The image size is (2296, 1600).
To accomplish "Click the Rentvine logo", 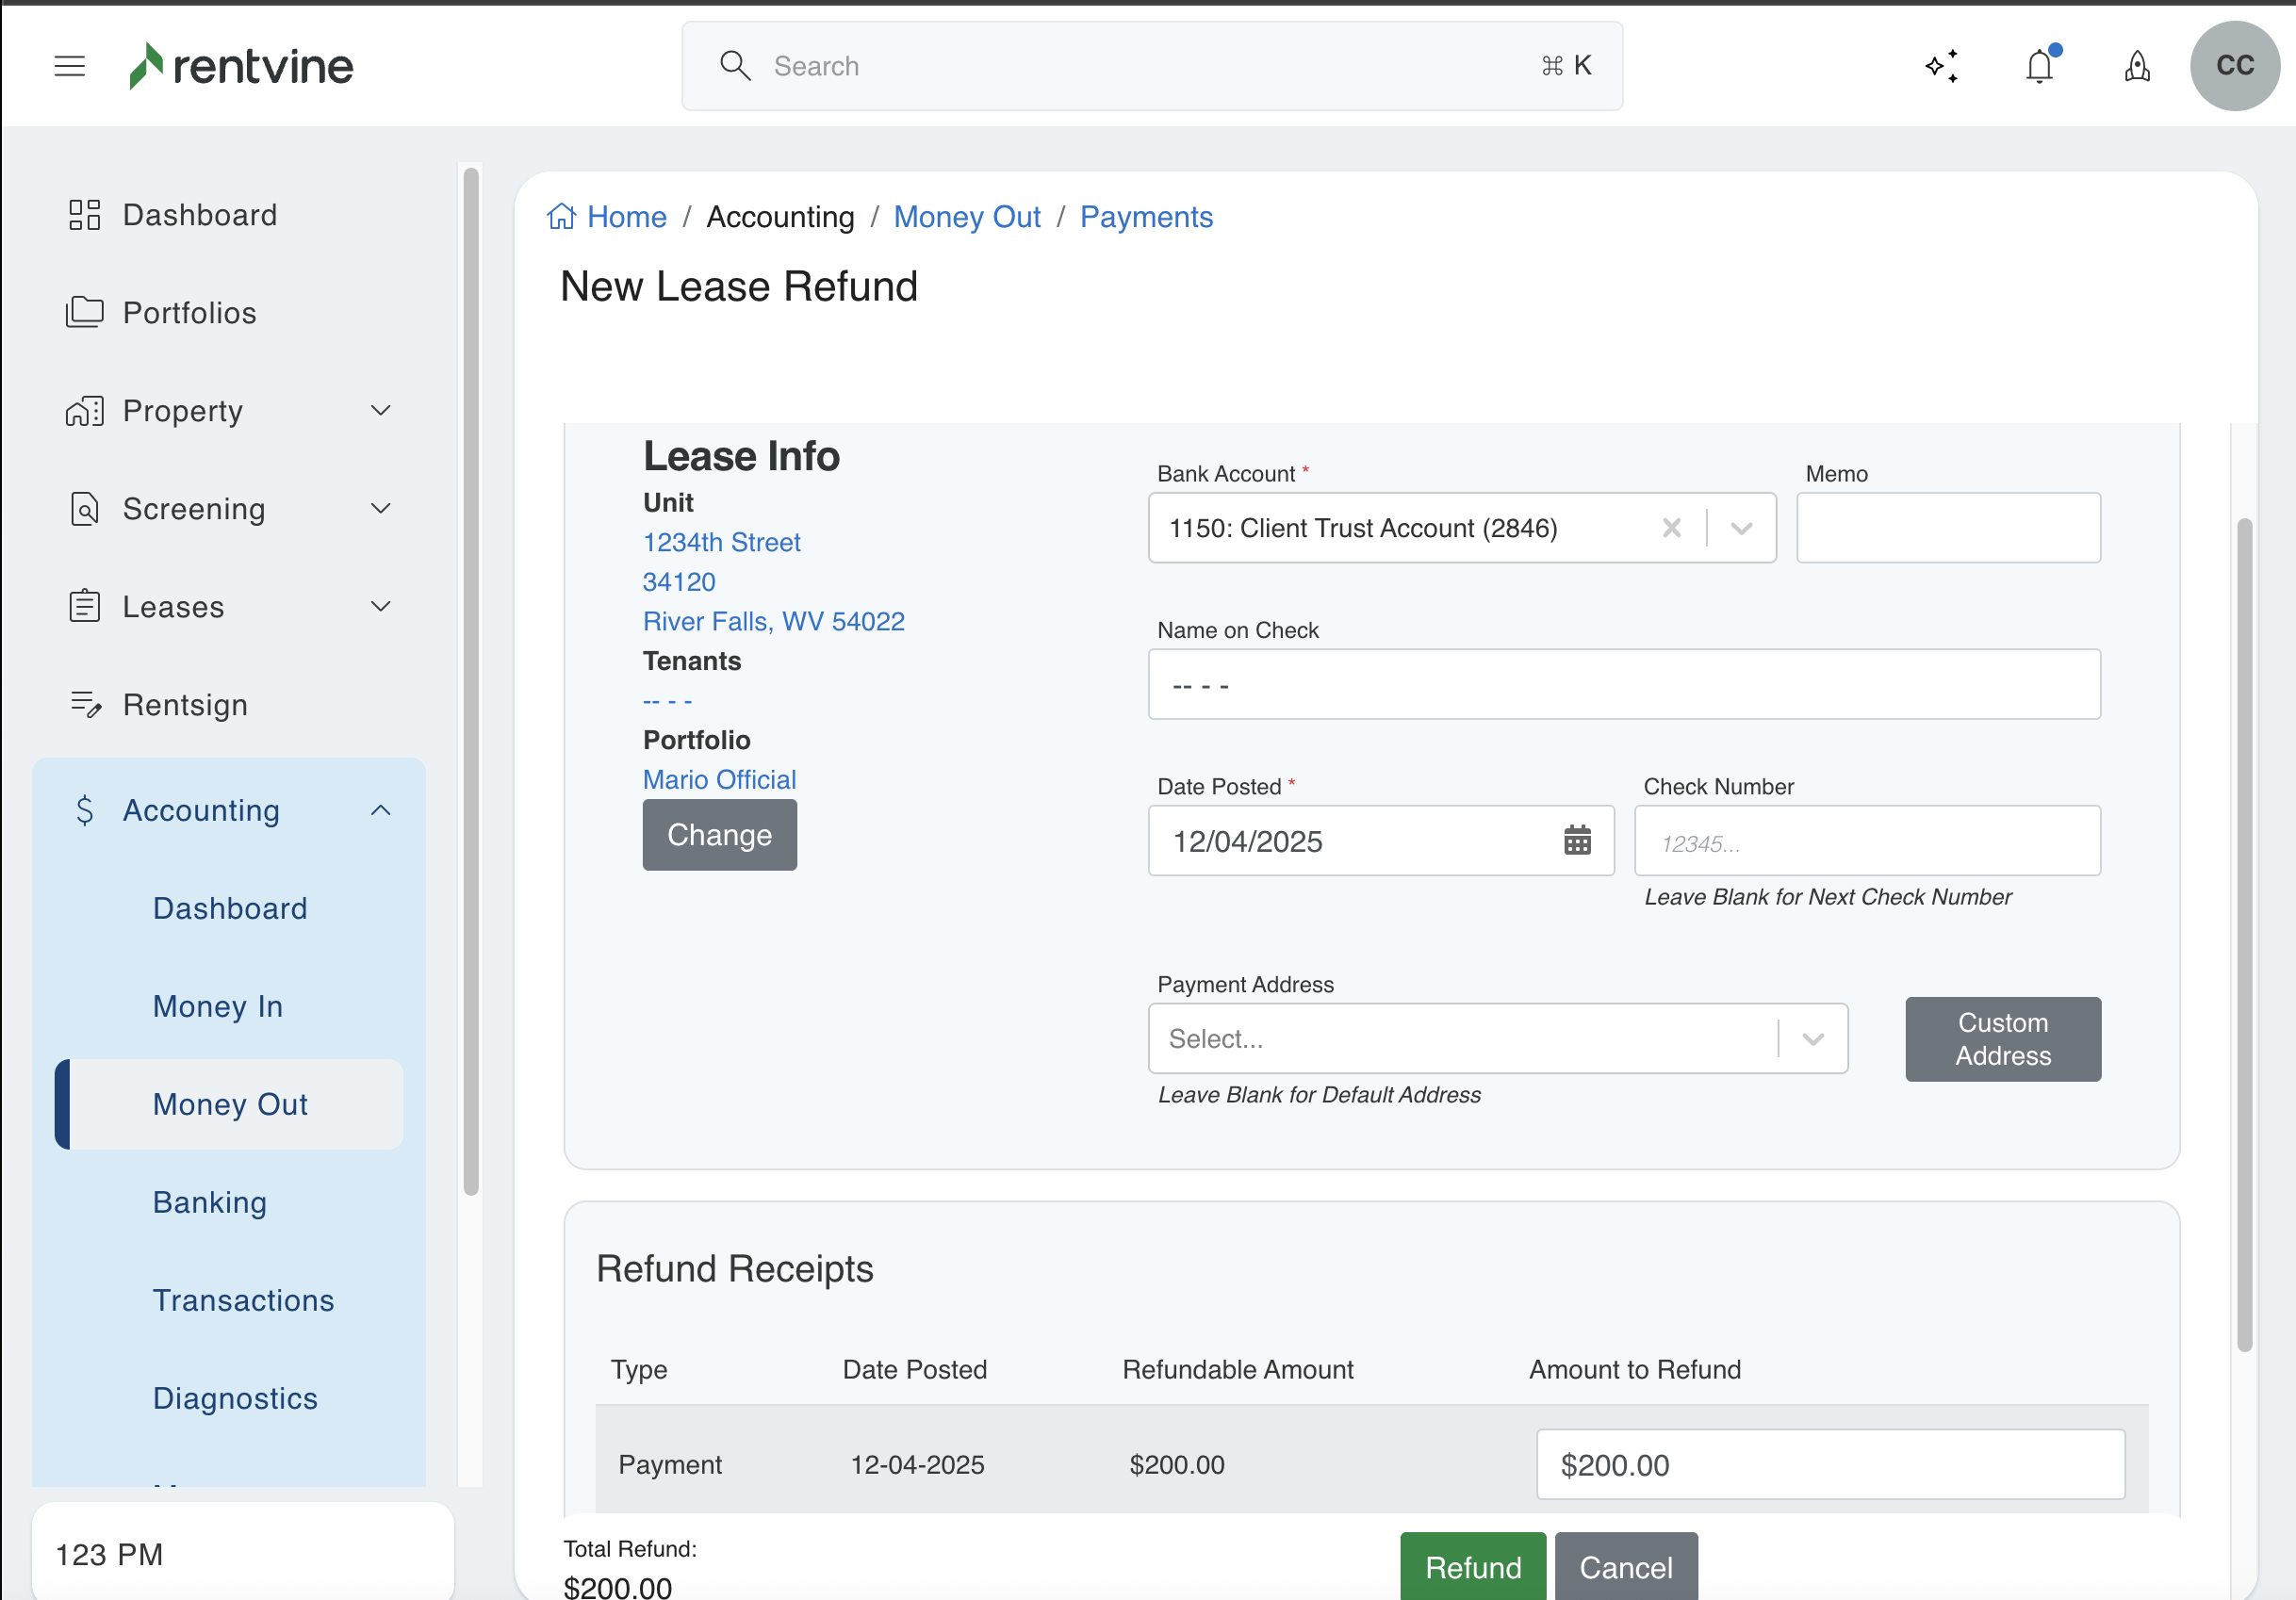I will click(241, 66).
